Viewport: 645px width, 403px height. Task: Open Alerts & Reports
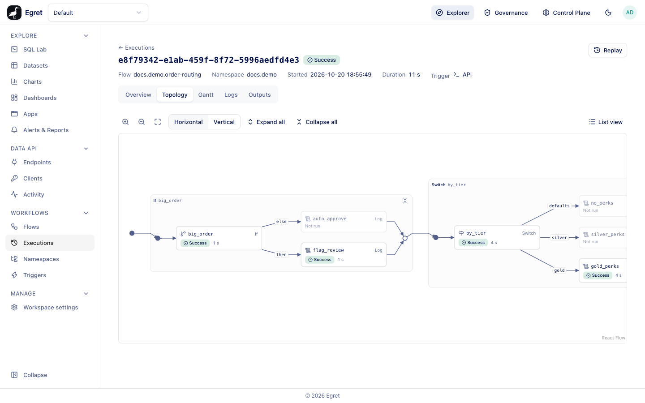click(50, 130)
